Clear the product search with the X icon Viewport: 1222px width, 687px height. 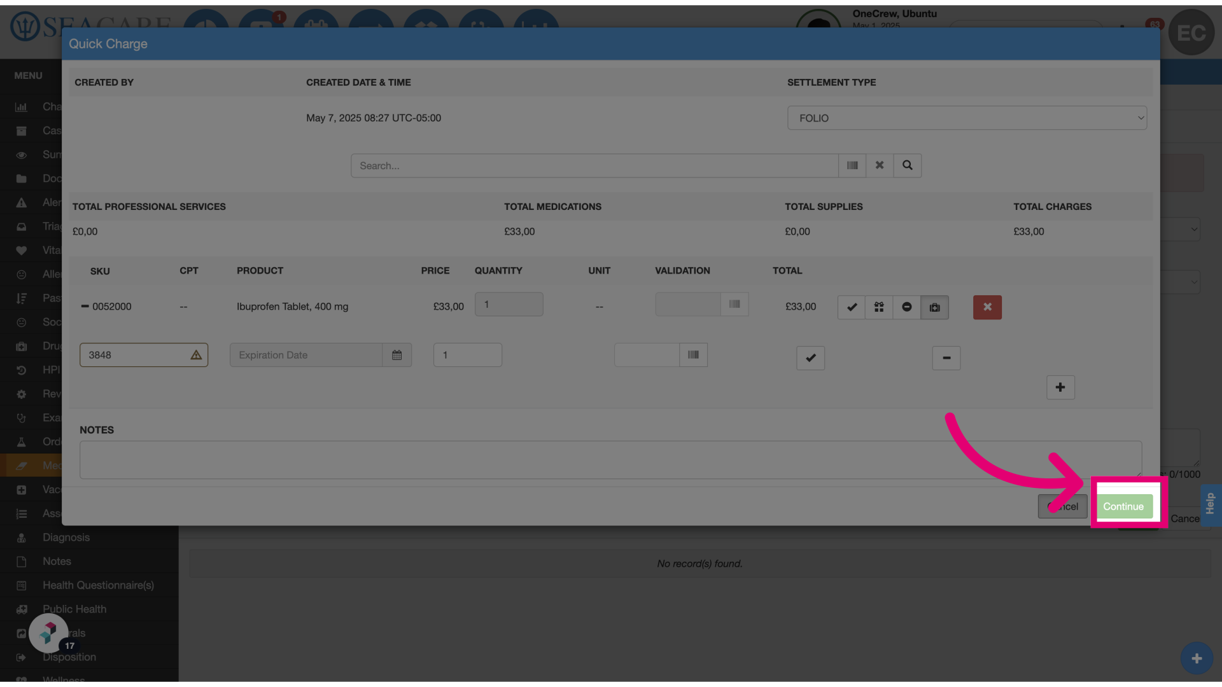click(880, 165)
